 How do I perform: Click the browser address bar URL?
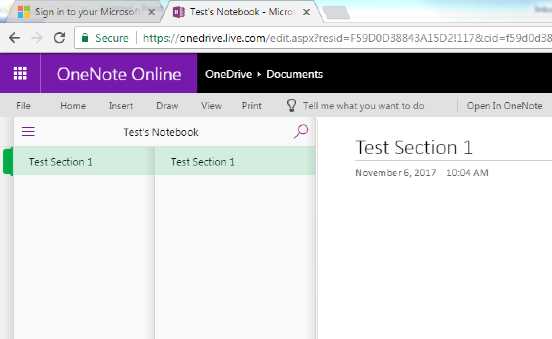(x=347, y=38)
